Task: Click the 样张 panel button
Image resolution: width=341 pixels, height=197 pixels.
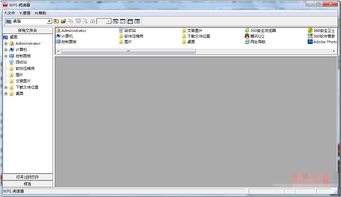Action: (27, 184)
